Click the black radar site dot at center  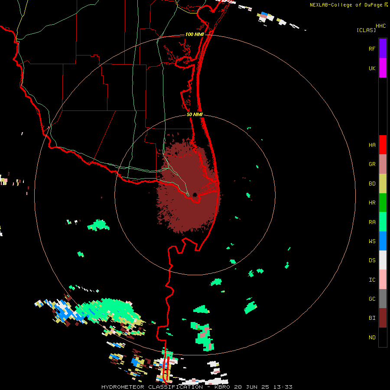click(x=195, y=195)
